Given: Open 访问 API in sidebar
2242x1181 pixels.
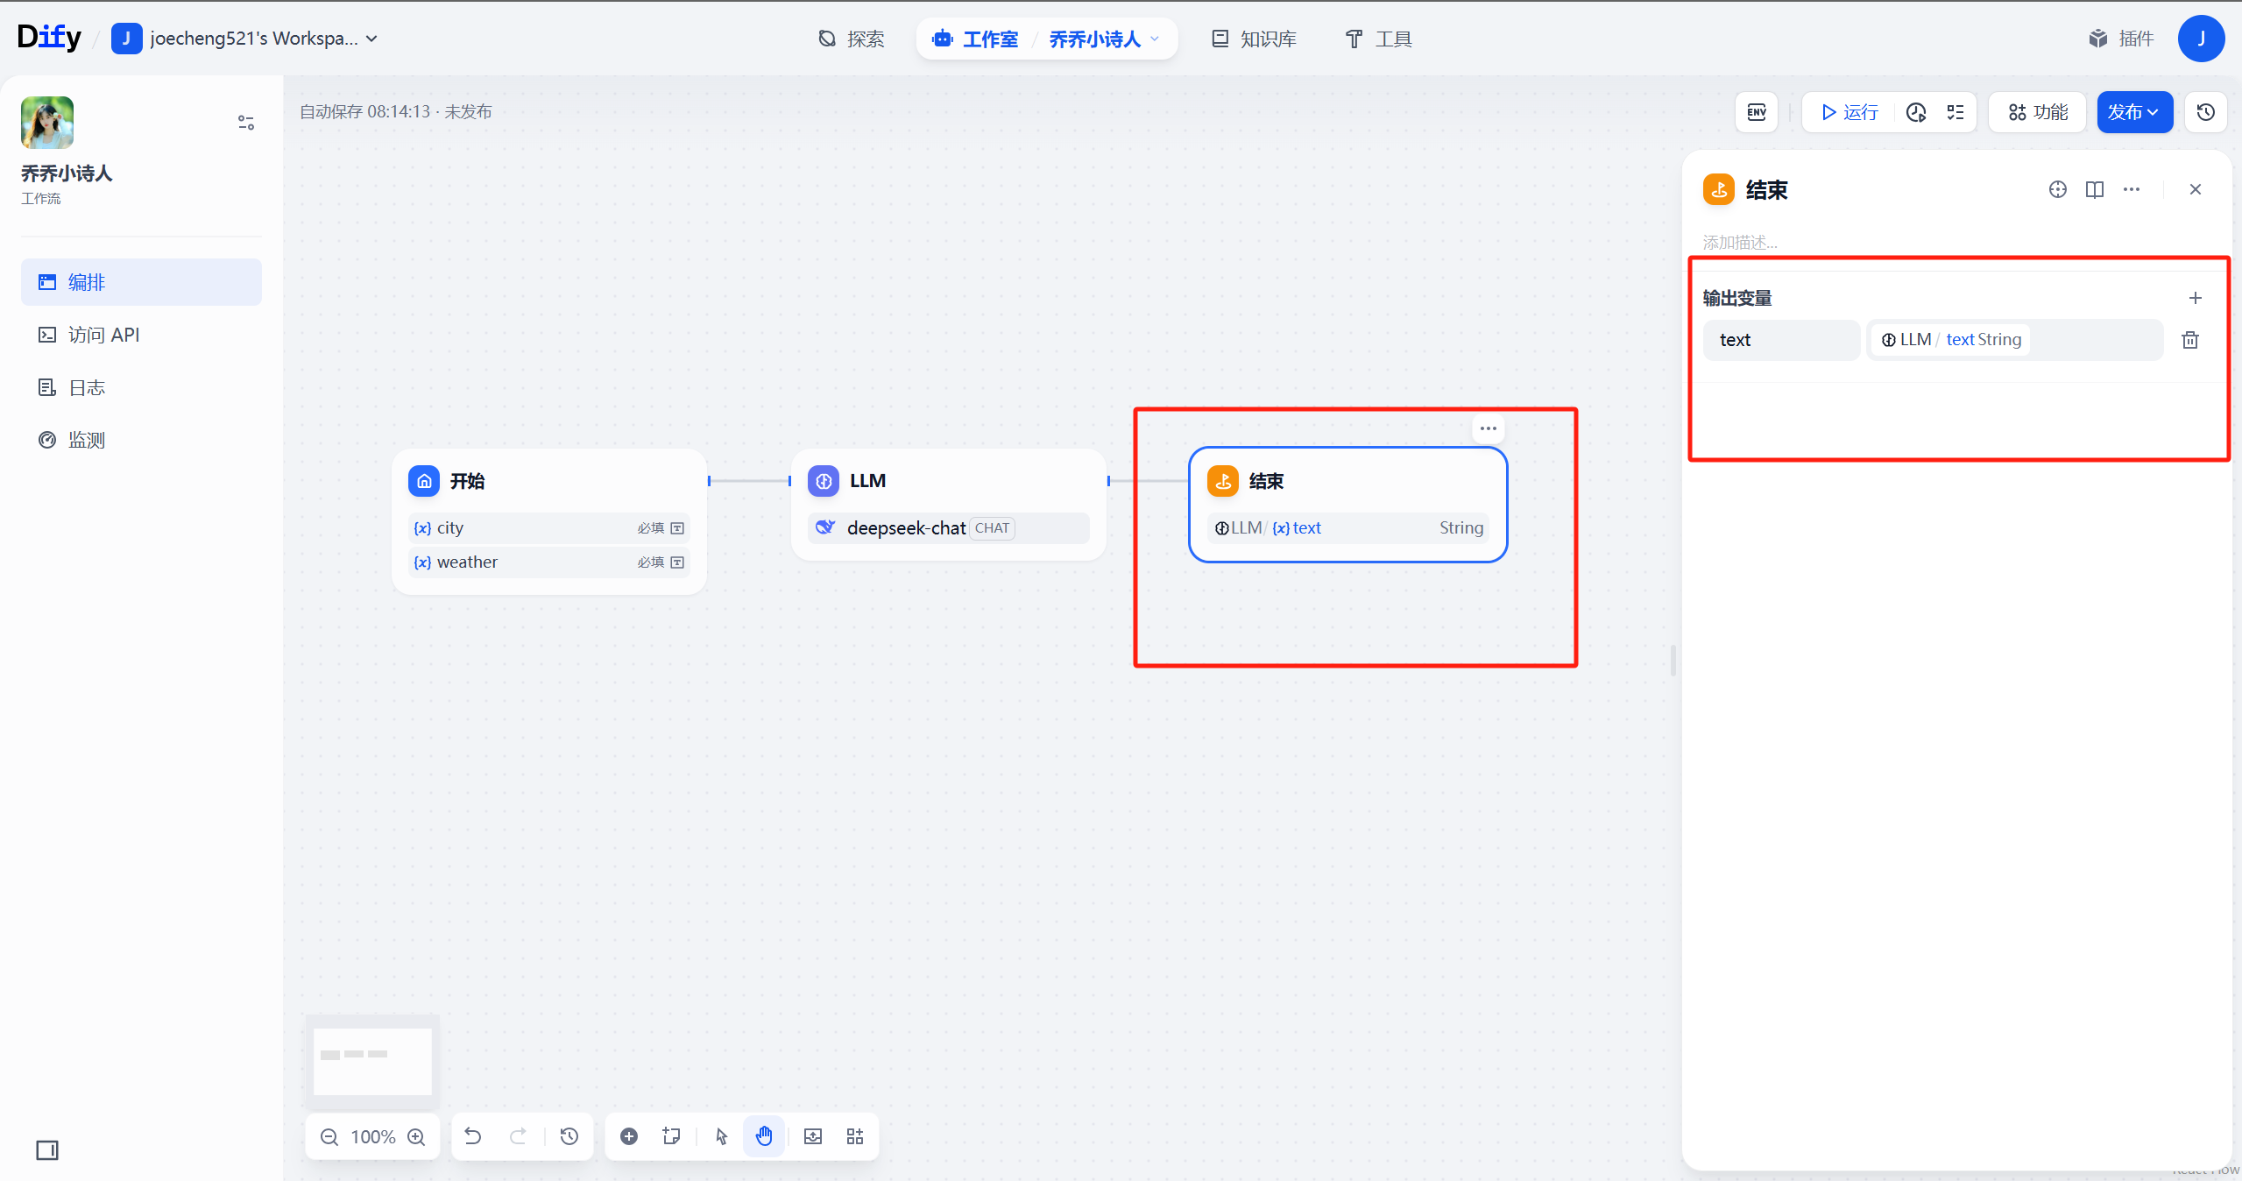Looking at the screenshot, I should coord(103,335).
